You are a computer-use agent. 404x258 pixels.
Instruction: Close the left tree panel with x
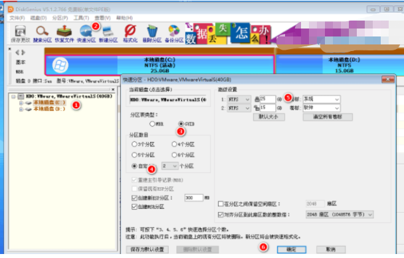(x=113, y=90)
